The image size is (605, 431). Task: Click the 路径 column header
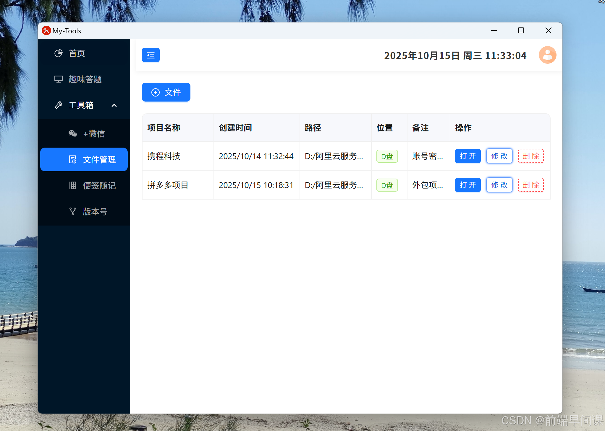point(336,128)
